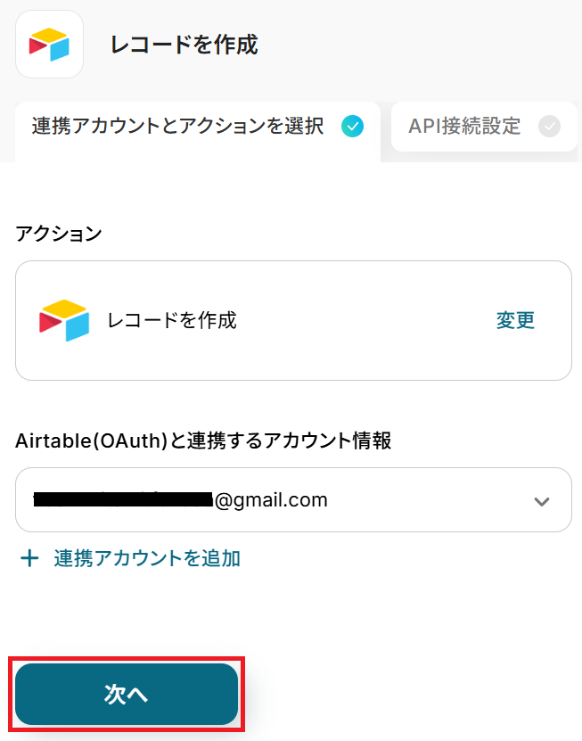The image size is (582, 741).
Task: Click the Airtable(OAuth)と連携するアカウント情報 label
Action: (203, 440)
